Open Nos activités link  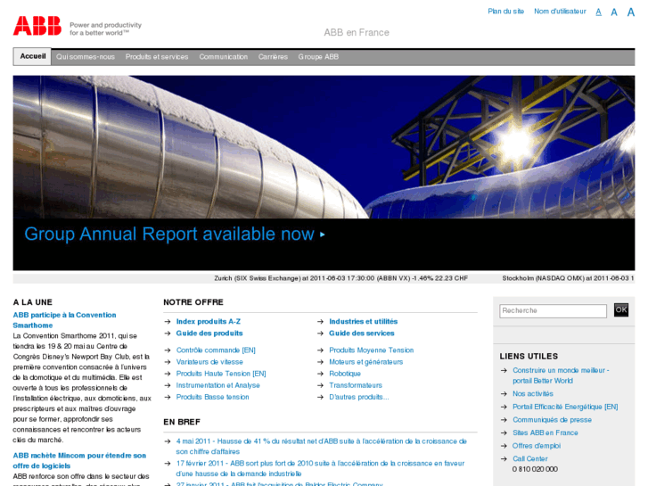(533, 394)
